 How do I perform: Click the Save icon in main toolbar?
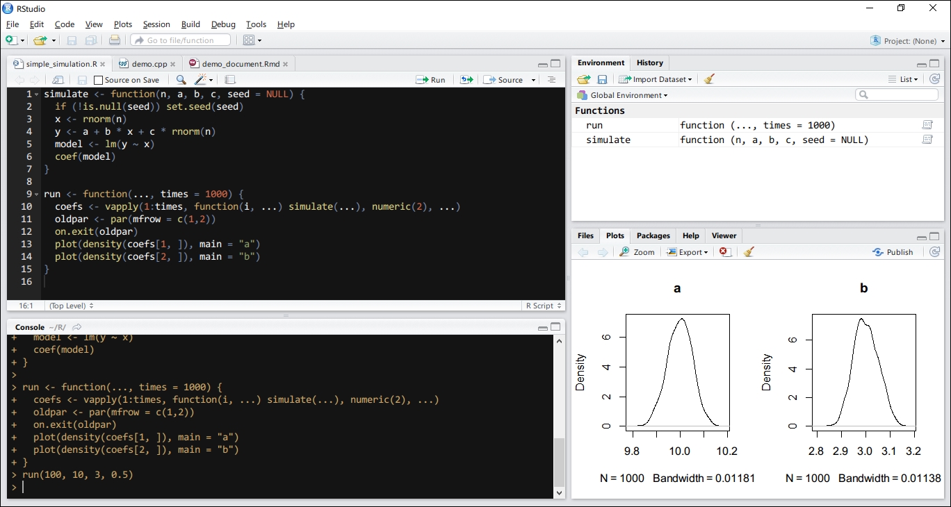pyautogui.click(x=72, y=40)
